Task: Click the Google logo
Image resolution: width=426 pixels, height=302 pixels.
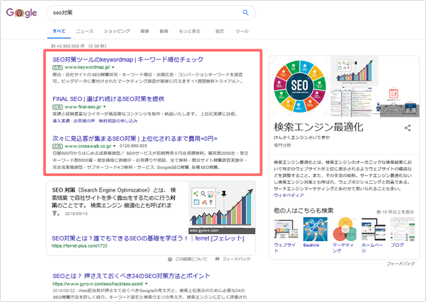Action: pyautogui.click(x=21, y=13)
